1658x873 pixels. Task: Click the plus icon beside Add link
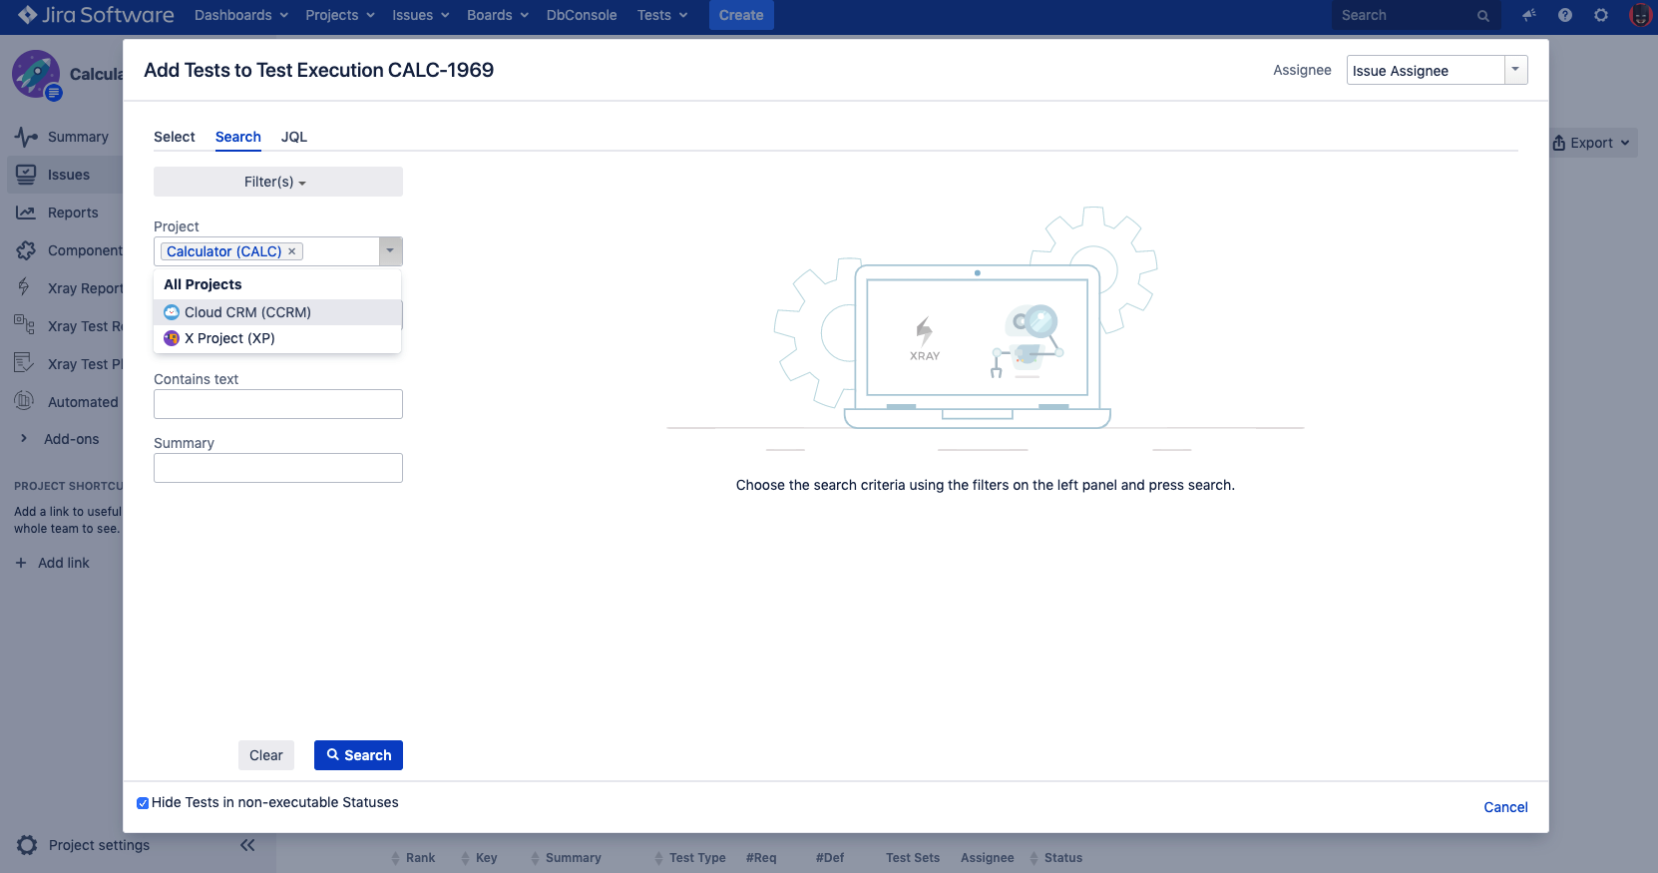pyautogui.click(x=21, y=563)
